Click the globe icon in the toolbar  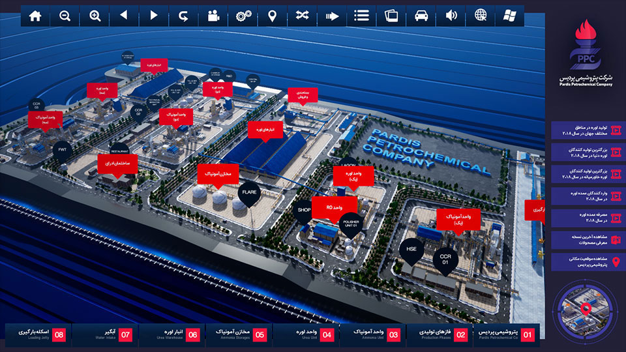[x=481, y=16]
